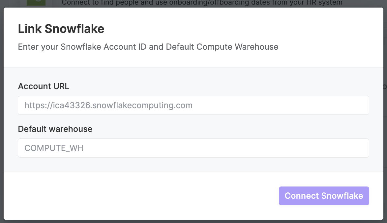The image size is (387, 223).
Task: Click the cut-off letter at the dialog's right edge
Action: [385, 87]
